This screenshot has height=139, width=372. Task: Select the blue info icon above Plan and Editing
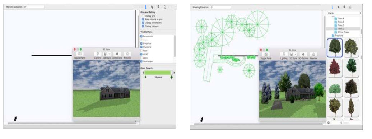[146, 7]
